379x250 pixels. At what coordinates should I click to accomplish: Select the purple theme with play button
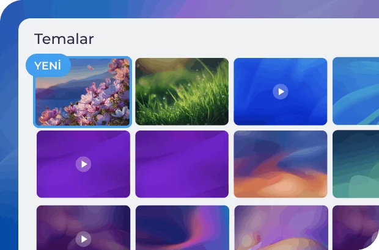[x=83, y=164]
